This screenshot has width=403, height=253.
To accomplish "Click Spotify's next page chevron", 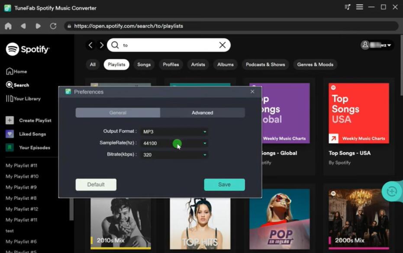I will tap(102, 45).
